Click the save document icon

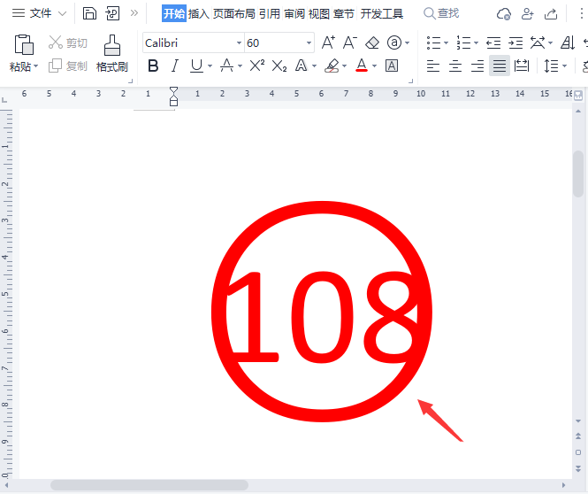click(x=89, y=13)
